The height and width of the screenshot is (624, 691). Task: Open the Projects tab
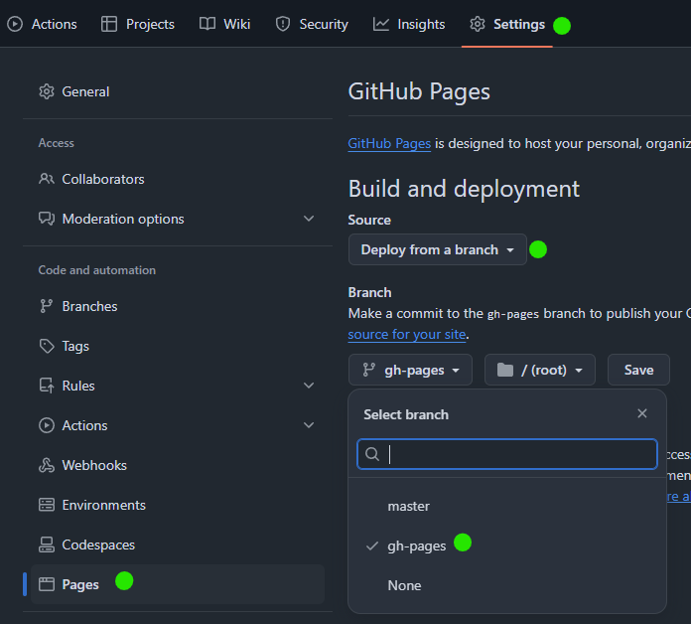137,24
